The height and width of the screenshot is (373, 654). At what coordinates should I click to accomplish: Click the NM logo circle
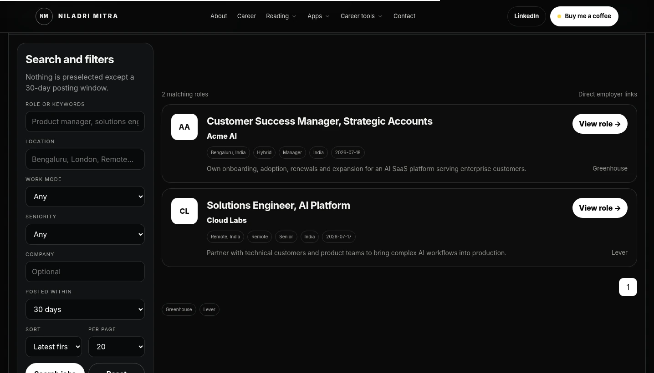click(x=44, y=16)
